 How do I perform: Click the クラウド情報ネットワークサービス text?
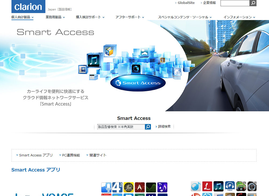pyautogui.click(x=56, y=98)
